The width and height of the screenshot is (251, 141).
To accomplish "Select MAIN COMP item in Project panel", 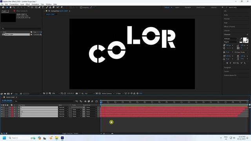I will coord(16,34).
